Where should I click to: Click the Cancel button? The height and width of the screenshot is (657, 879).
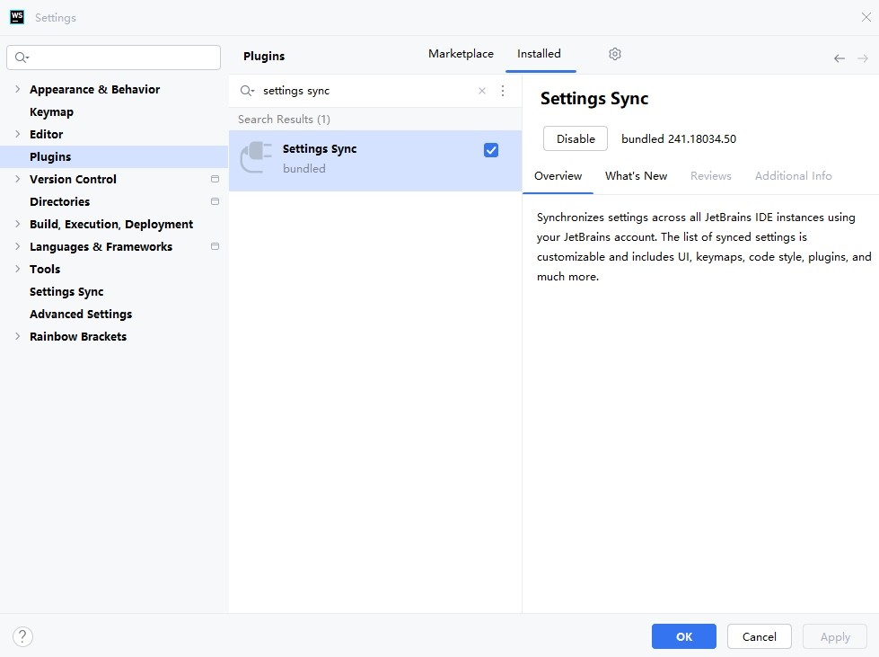[759, 637]
